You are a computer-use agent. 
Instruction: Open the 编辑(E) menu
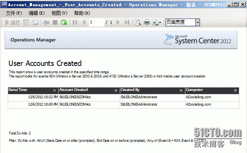37,13
